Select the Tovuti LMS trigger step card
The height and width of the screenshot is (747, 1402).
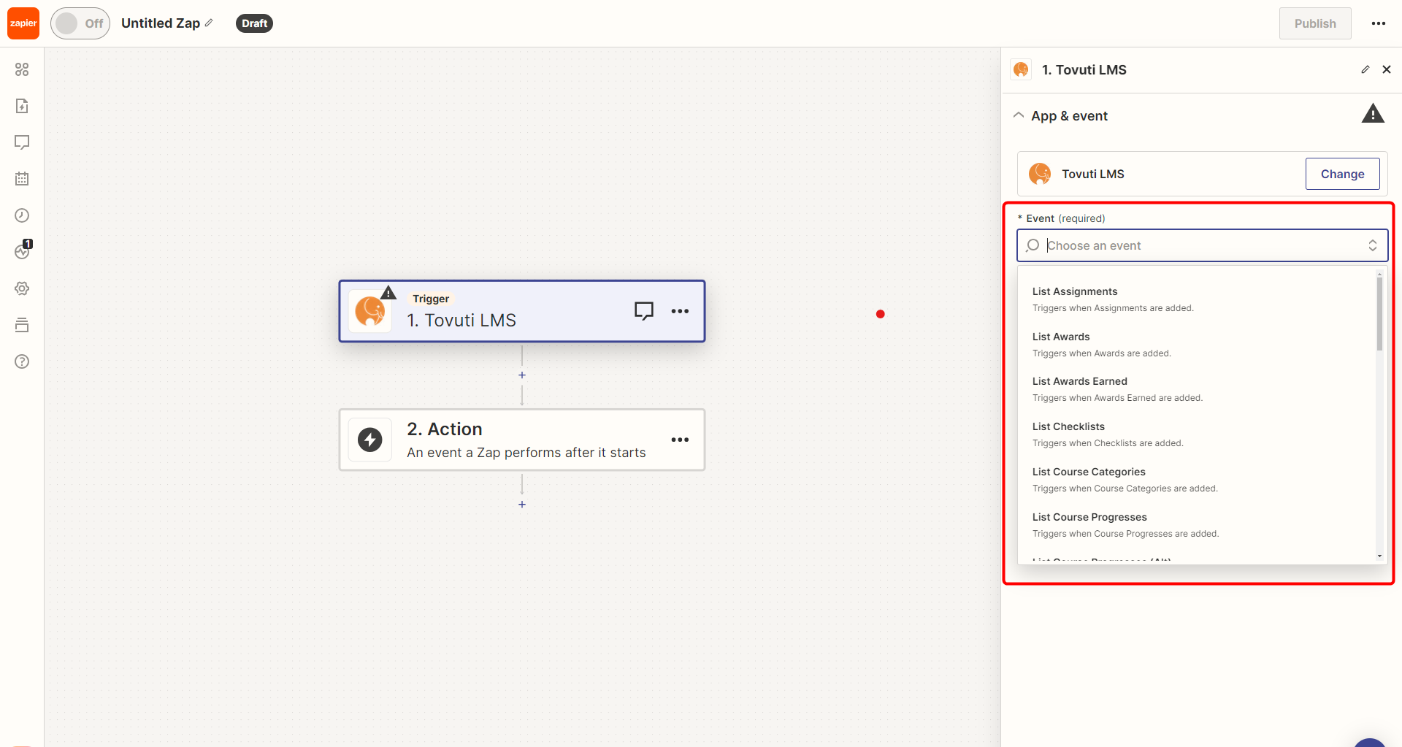[522, 311]
